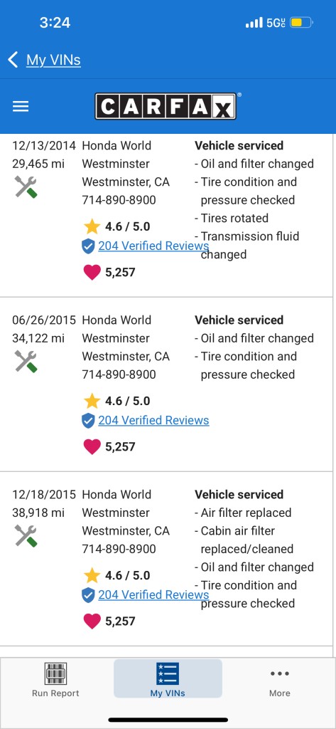Tap the battery indicator in the status bar

pos(302,22)
